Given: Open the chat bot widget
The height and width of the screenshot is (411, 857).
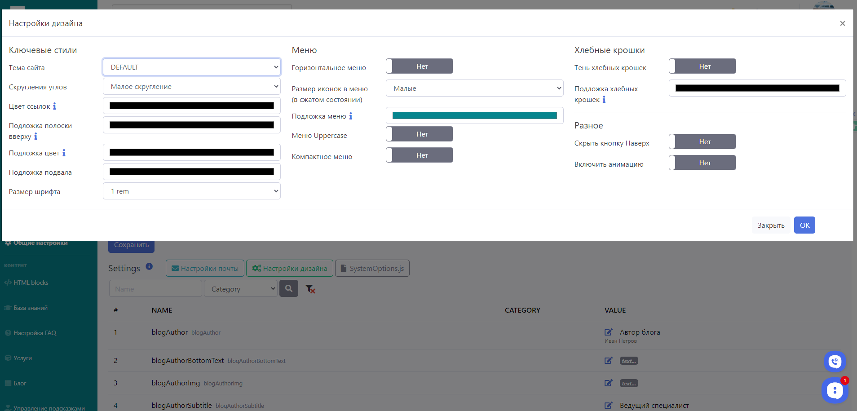Looking at the screenshot, I should click(835, 390).
